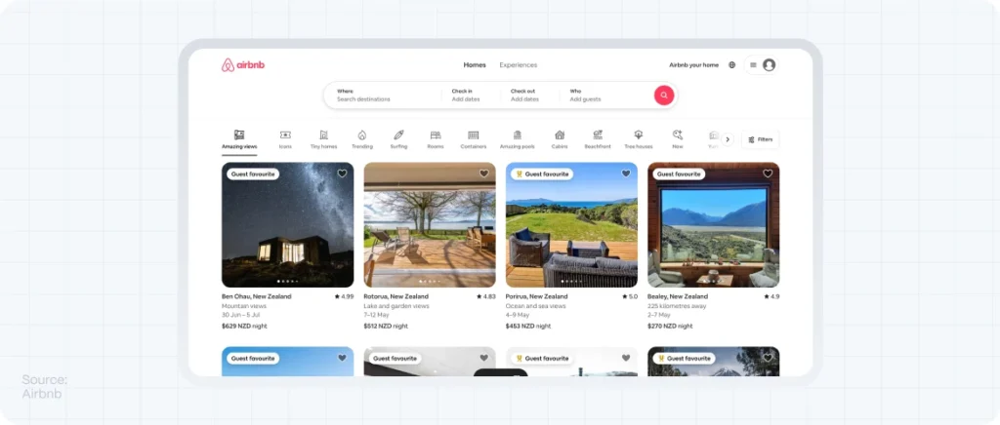Click Guest favourite badge on Porirua
This screenshot has height=425, width=1000.
coord(542,174)
